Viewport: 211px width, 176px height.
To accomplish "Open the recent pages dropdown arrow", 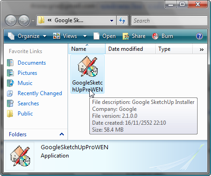I will tap(33, 21).
